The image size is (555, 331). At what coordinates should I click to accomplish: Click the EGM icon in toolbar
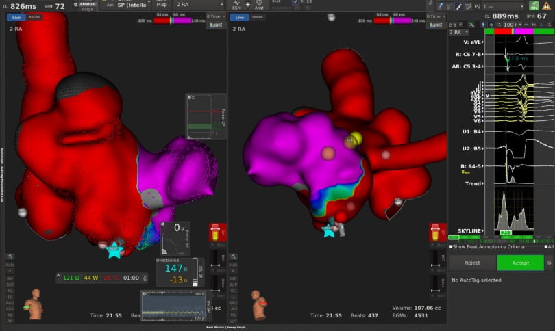pyautogui.click(x=236, y=5)
